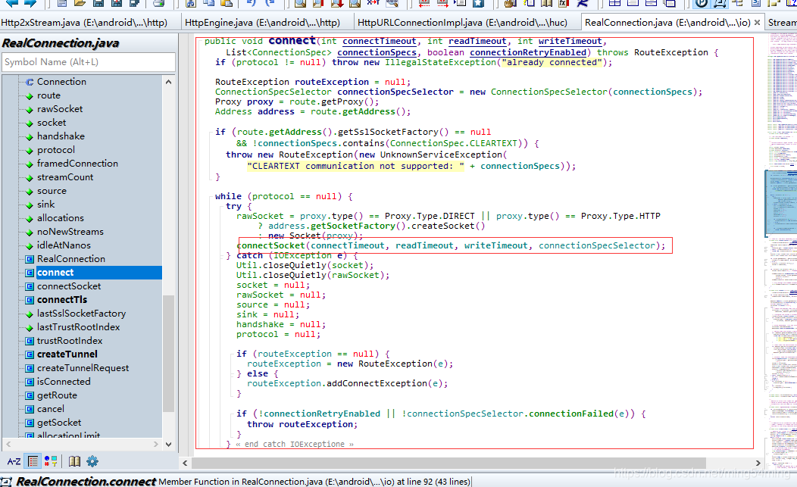Open symbol window settings gear
The image size is (797, 487).
[x=92, y=461]
